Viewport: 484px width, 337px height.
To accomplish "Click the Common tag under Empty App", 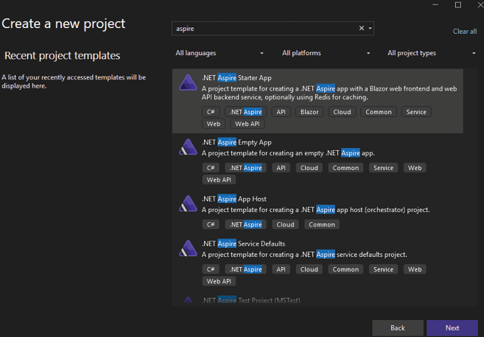I will (x=346, y=168).
